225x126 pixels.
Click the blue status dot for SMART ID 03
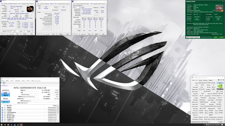(x=2, y=111)
